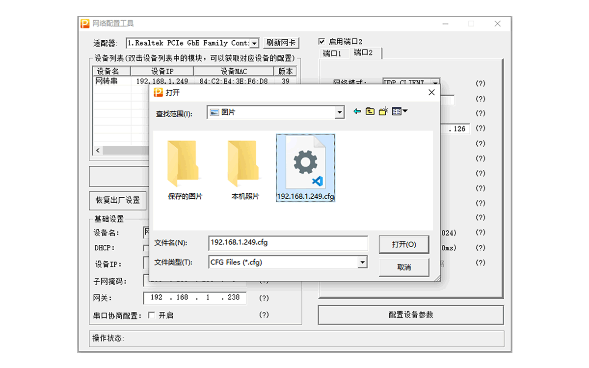Close the 打开 dialog with X
The height and width of the screenshot is (368, 589).
[431, 92]
